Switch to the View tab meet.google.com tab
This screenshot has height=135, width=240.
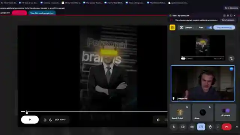(x=42, y=13)
